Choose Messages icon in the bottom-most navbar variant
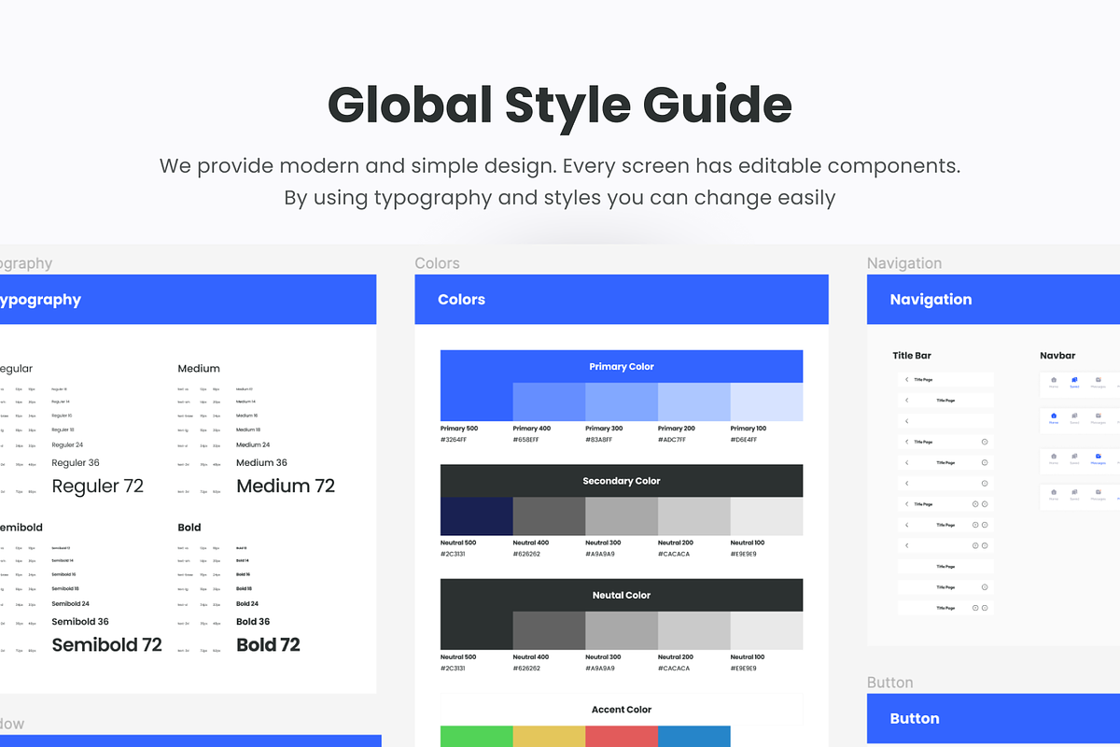The width and height of the screenshot is (1120, 747). (1099, 492)
